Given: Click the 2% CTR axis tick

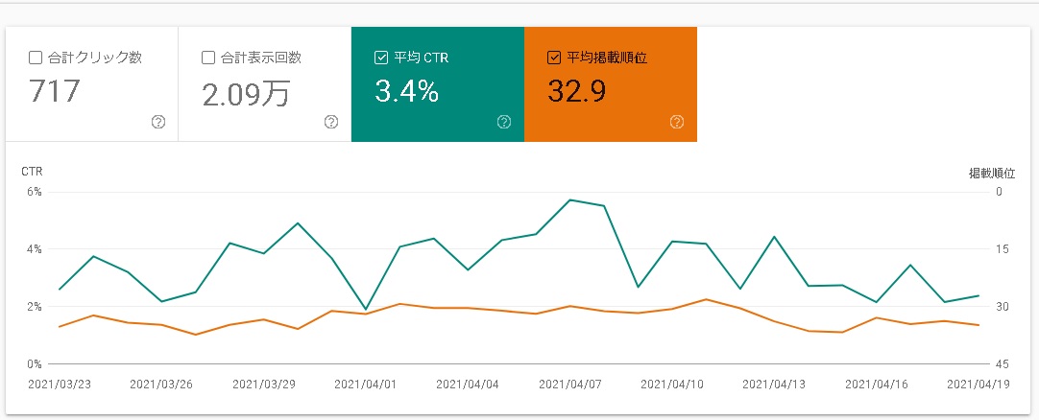Looking at the screenshot, I should [35, 307].
